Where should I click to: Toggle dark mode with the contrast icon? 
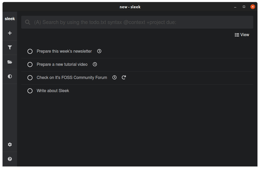pos(10,76)
